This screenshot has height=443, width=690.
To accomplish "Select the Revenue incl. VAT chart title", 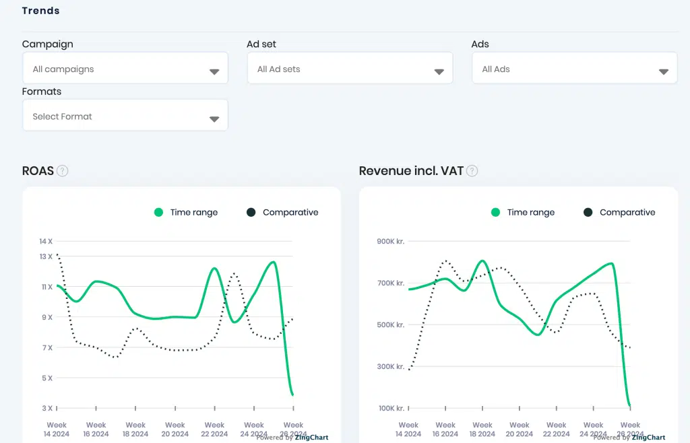I will tap(411, 170).
